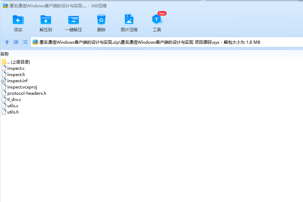Select the file tl_drv.c
Screen dimensions: 303x202
pos(11,99)
